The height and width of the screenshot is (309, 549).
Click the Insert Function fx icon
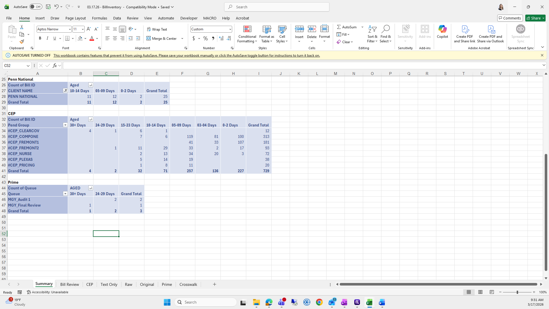(55, 66)
